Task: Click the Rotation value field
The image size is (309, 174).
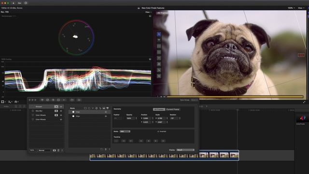Action: tap(174, 118)
